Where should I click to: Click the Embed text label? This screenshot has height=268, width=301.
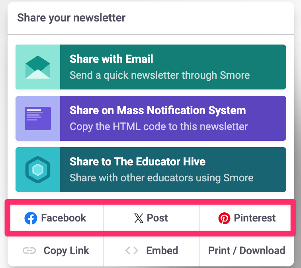click(x=162, y=251)
